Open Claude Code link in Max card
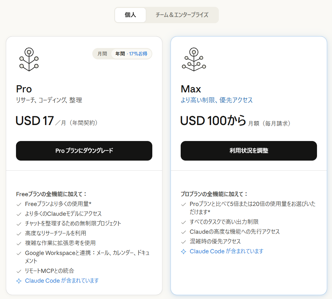The width and height of the screenshot is (332, 299). pyautogui.click(x=207, y=251)
